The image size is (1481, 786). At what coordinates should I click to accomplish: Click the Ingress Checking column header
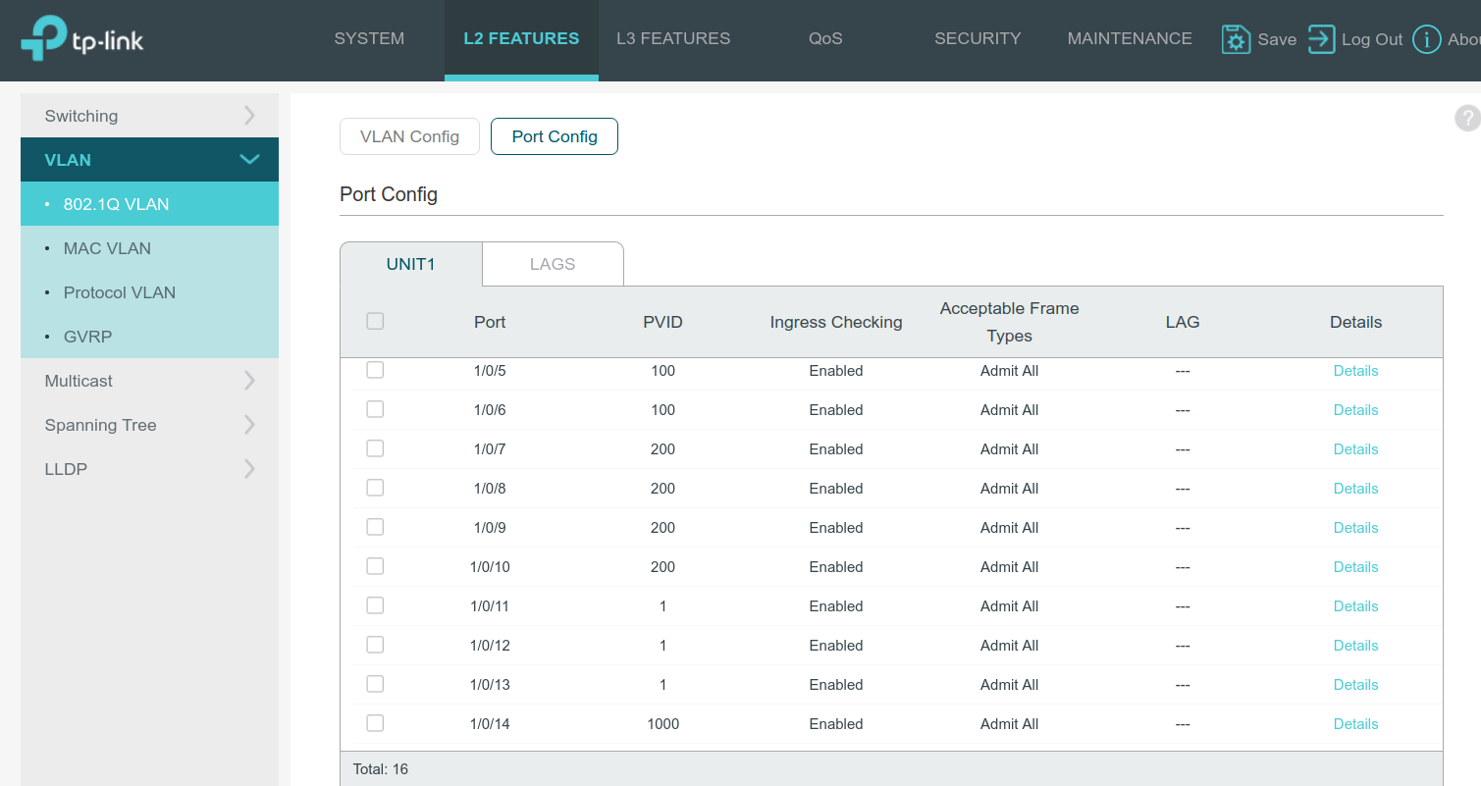click(x=836, y=322)
